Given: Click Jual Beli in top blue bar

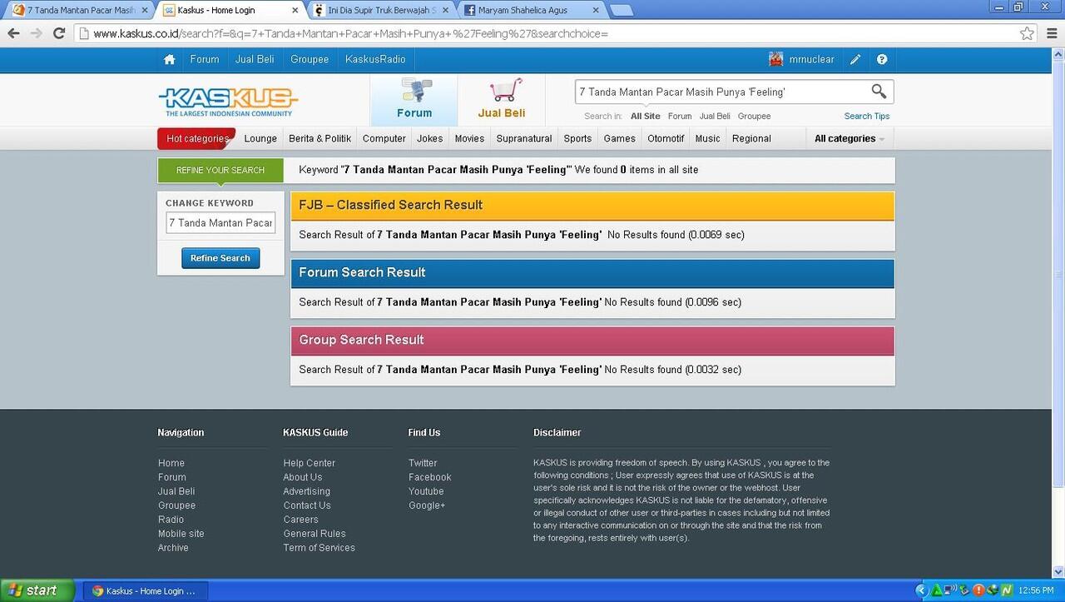Looking at the screenshot, I should click(255, 59).
